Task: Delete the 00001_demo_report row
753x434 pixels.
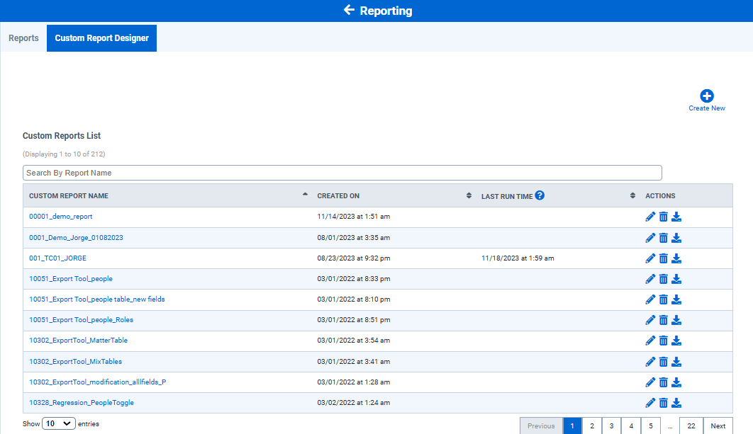Action: tap(663, 217)
